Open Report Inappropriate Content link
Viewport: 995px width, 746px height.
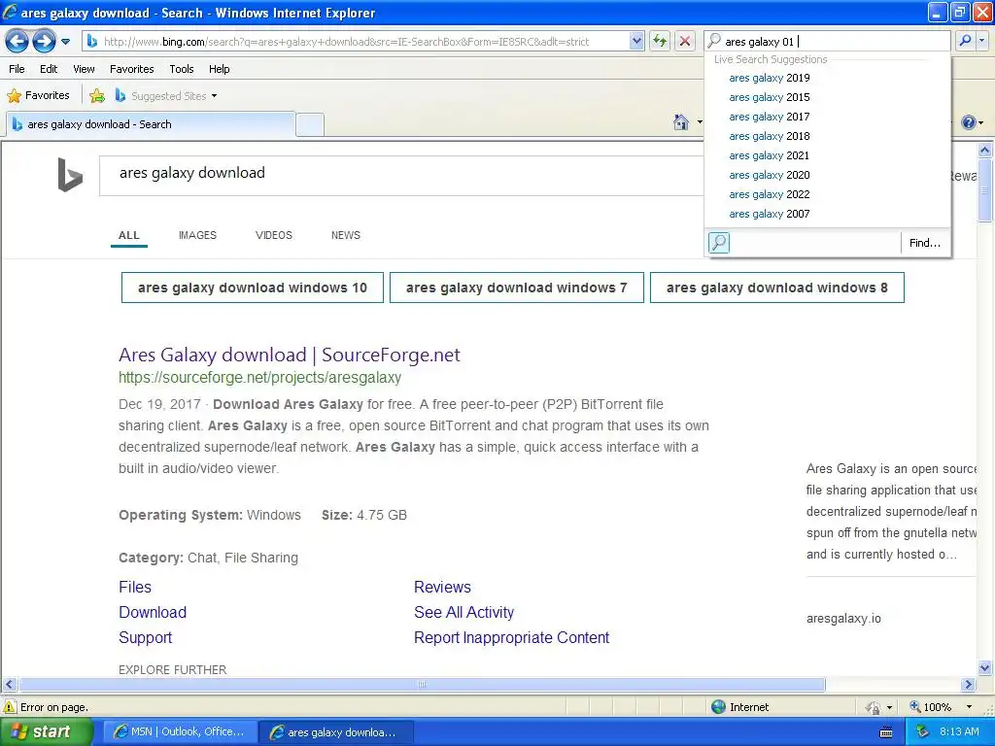[x=511, y=637]
